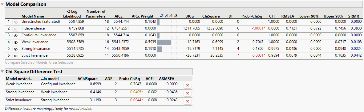The width and height of the screenshot is (364, 112).
Task: Click the Upper 90% column header
Action: tap(333, 16)
